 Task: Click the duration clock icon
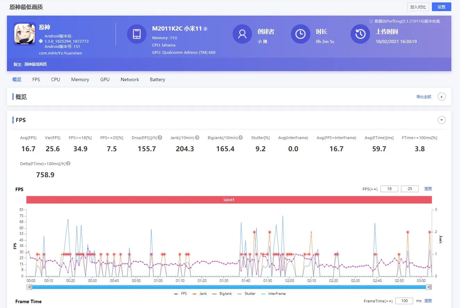300,34
